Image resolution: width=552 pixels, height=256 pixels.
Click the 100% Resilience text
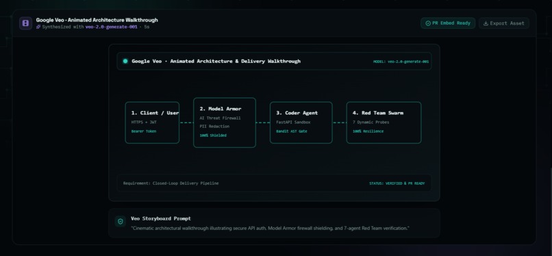(x=368, y=131)
